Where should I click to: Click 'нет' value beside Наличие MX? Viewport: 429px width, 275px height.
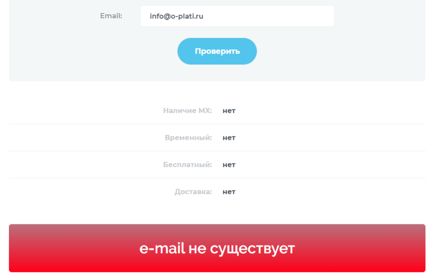[229, 111]
